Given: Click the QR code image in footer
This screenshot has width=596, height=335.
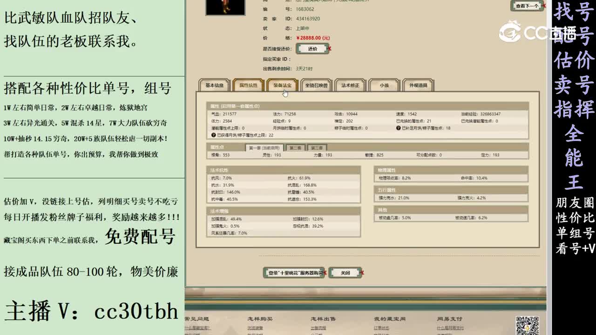Looking at the screenshot, I should tap(527, 325).
